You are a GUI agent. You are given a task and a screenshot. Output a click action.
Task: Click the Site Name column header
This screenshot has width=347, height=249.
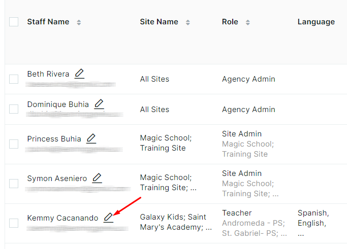pos(159,22)
